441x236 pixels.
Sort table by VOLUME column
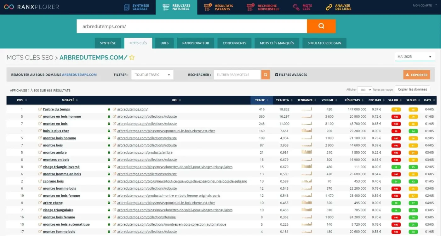click(x=329, y=100)
